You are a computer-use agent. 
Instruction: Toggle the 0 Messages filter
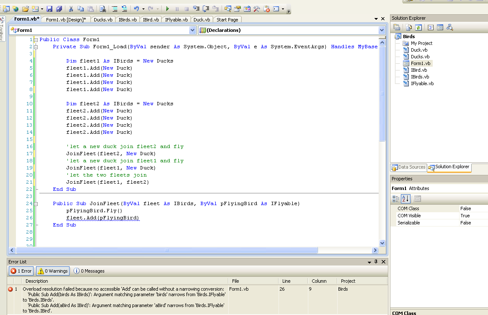click(x=89, y=271)
